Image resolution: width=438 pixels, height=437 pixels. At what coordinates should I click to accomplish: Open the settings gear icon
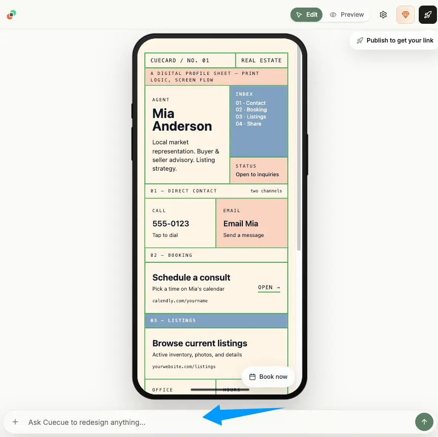point(383,15)
